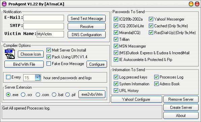201x122 pixels.
Task: Click the orange minimize orb button
Action: tap(191, 4)
